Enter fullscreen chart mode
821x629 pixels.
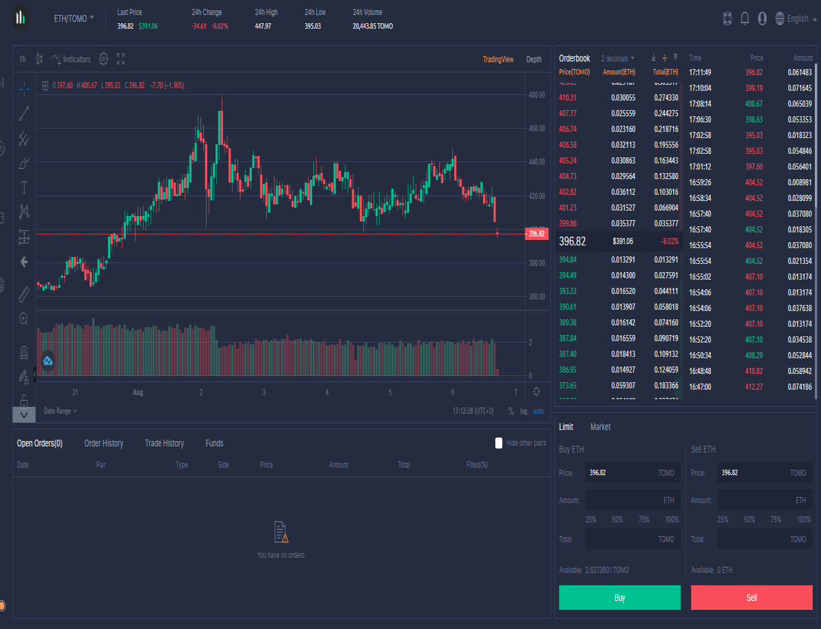click(x=121, y=59)
